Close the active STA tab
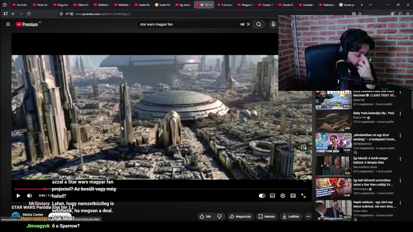This screenshot has width=413, height=232. [211, 5]
